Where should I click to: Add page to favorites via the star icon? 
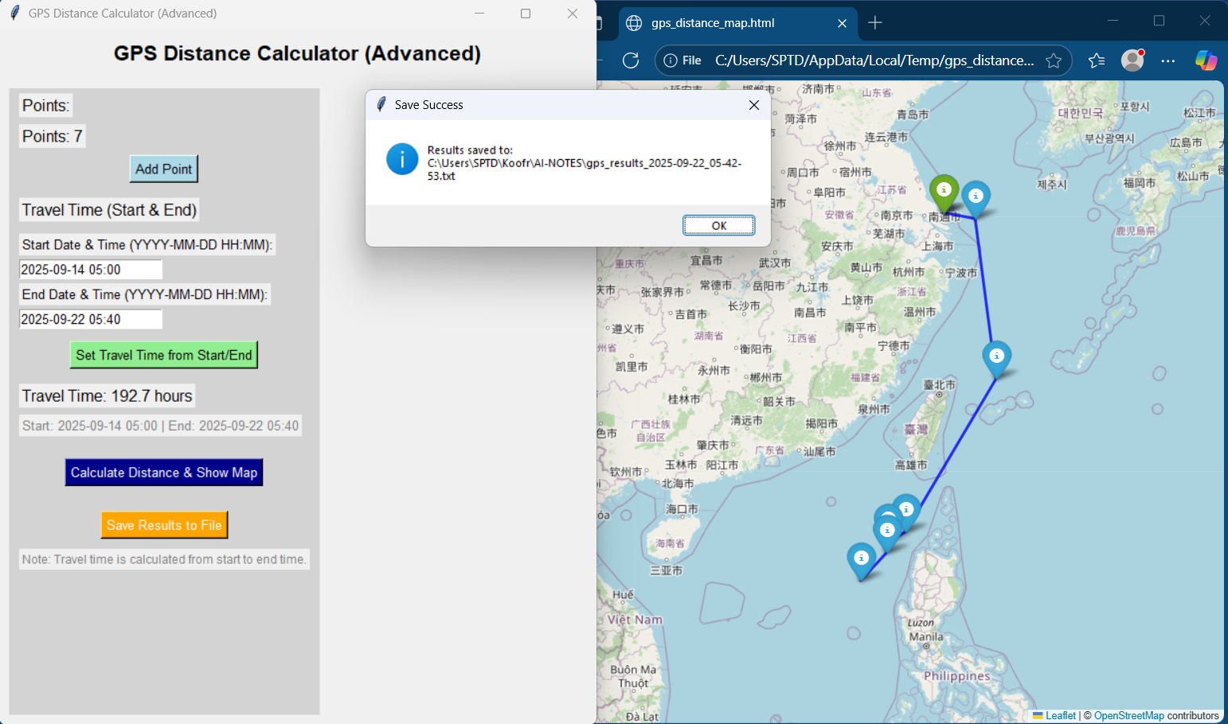click(x=1054, y=60)
